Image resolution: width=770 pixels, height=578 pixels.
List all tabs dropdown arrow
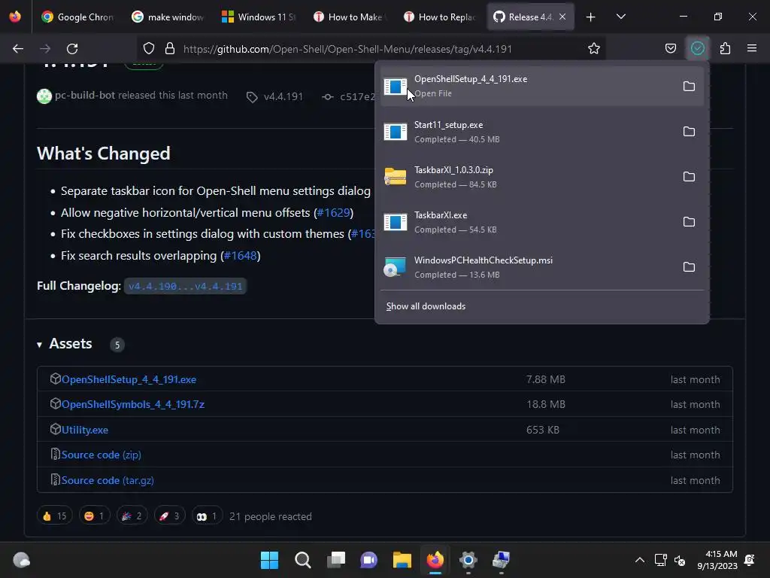tap(620, 17)
